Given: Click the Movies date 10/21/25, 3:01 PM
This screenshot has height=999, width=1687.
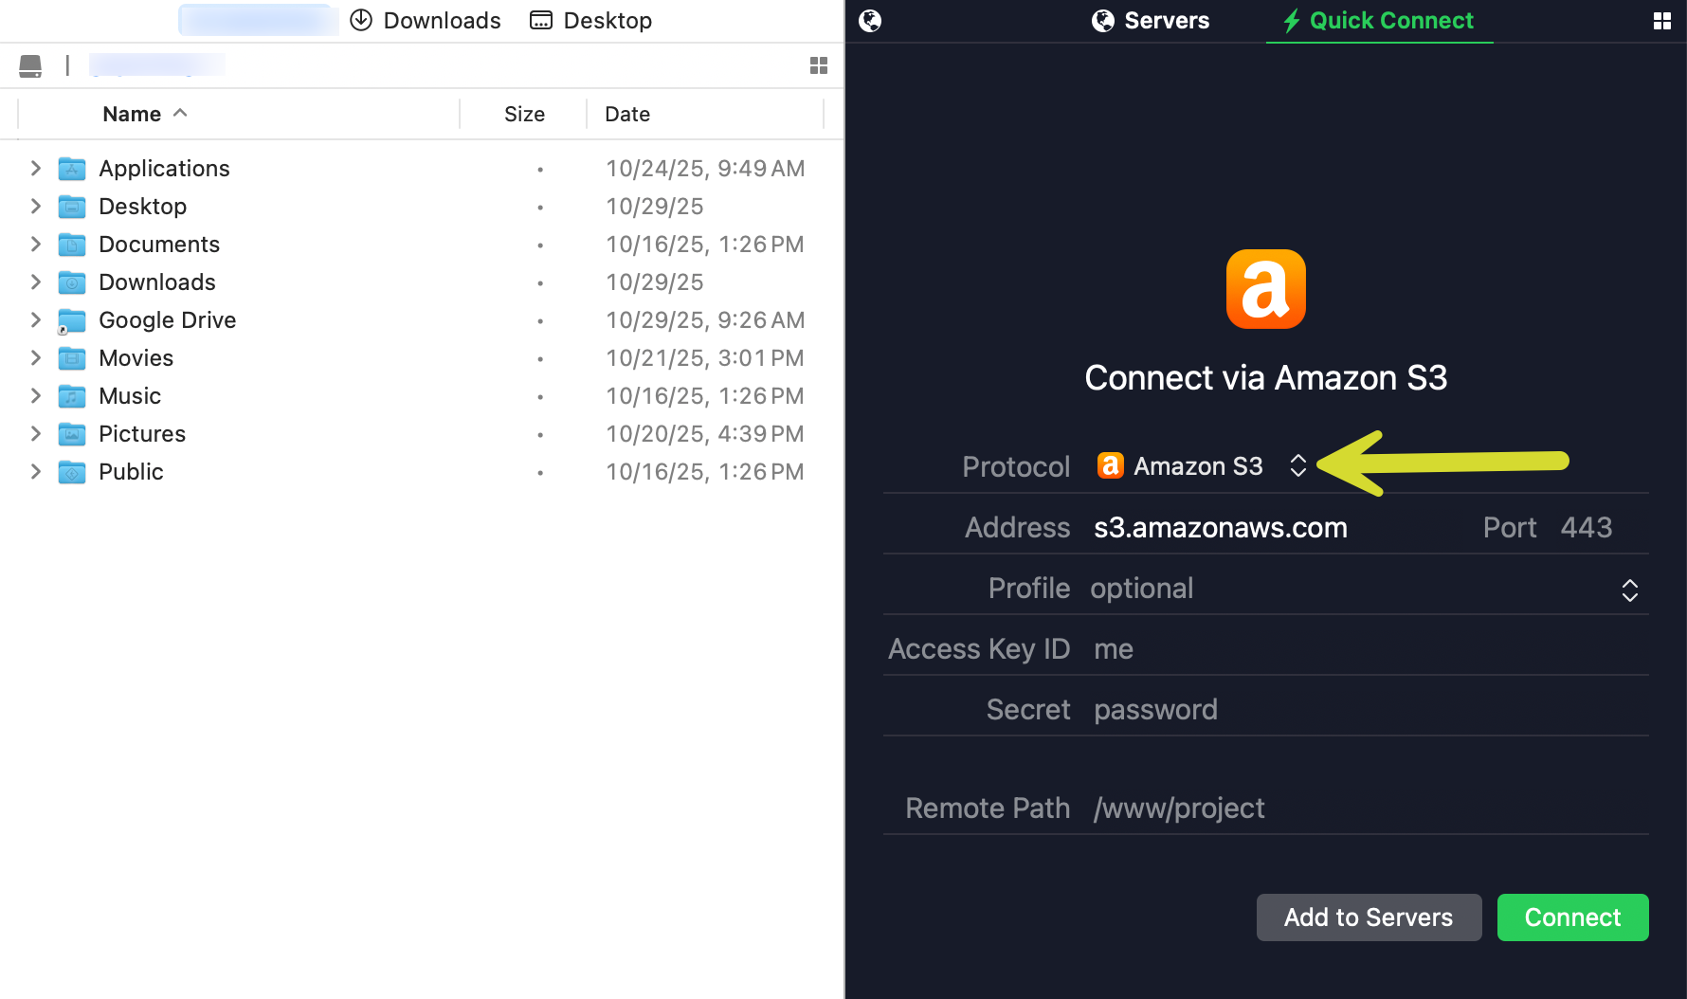Looking at the screenshot, I should [705, 358].
